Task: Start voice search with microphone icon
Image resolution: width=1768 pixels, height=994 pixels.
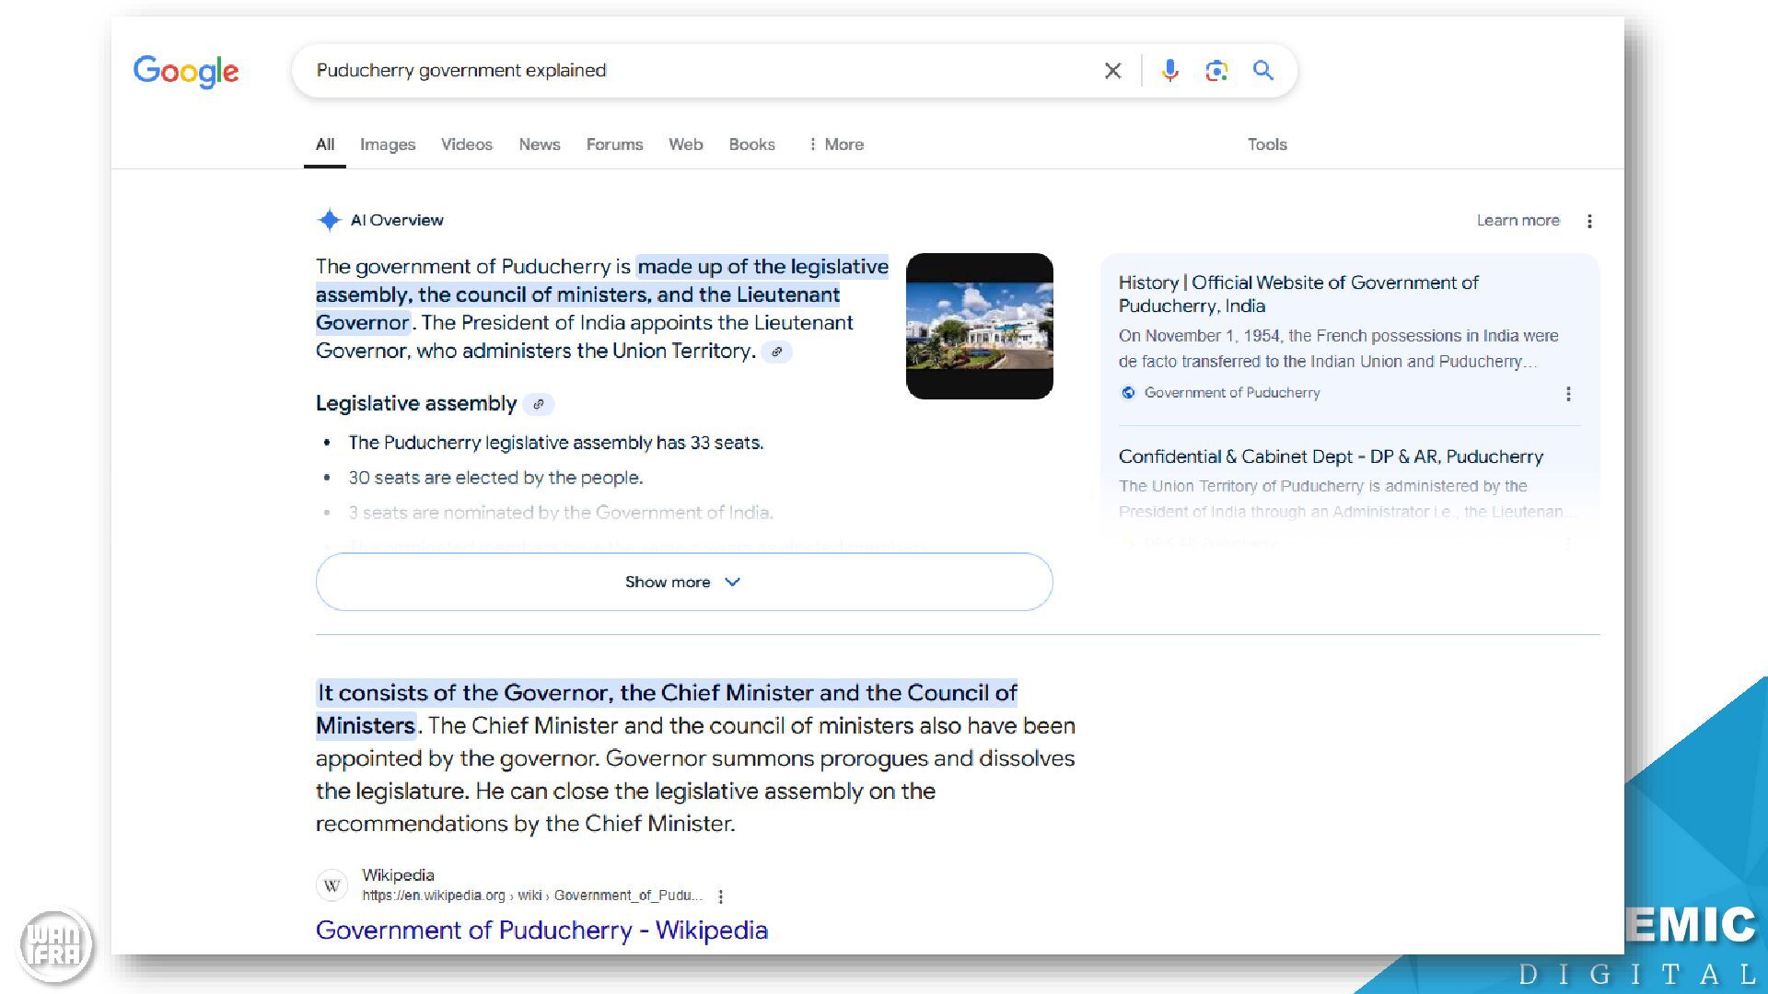Action: [x=1169, y=71]
